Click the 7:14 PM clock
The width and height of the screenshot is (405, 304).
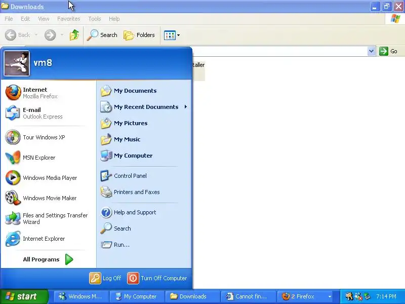point(386,296)
